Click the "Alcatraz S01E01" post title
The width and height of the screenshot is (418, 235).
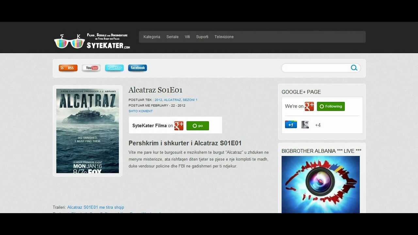click(155, 90)
